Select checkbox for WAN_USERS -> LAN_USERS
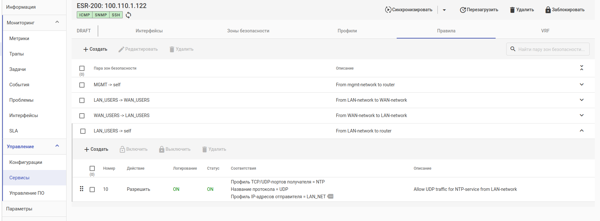Image resolution: width=600 pixels, height=221 pixels. (x=82, y=116)
